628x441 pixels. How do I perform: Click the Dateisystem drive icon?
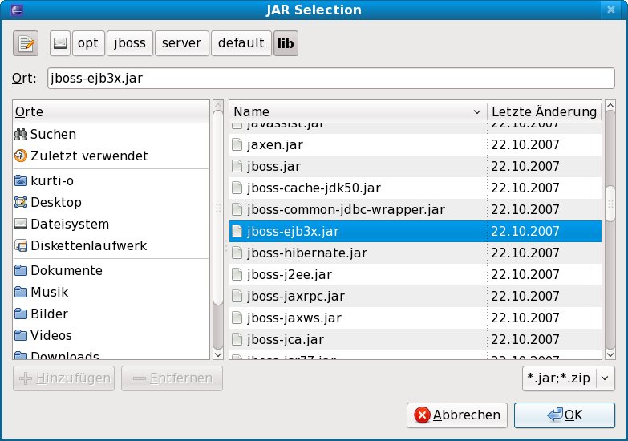point(21,224)
